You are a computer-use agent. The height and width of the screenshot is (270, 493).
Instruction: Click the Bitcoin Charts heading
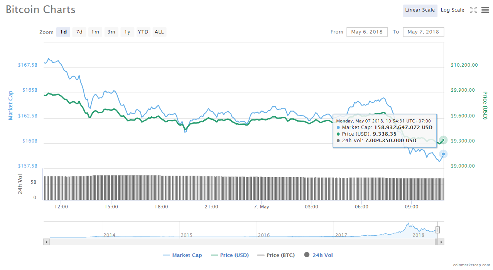pos(41,10)
